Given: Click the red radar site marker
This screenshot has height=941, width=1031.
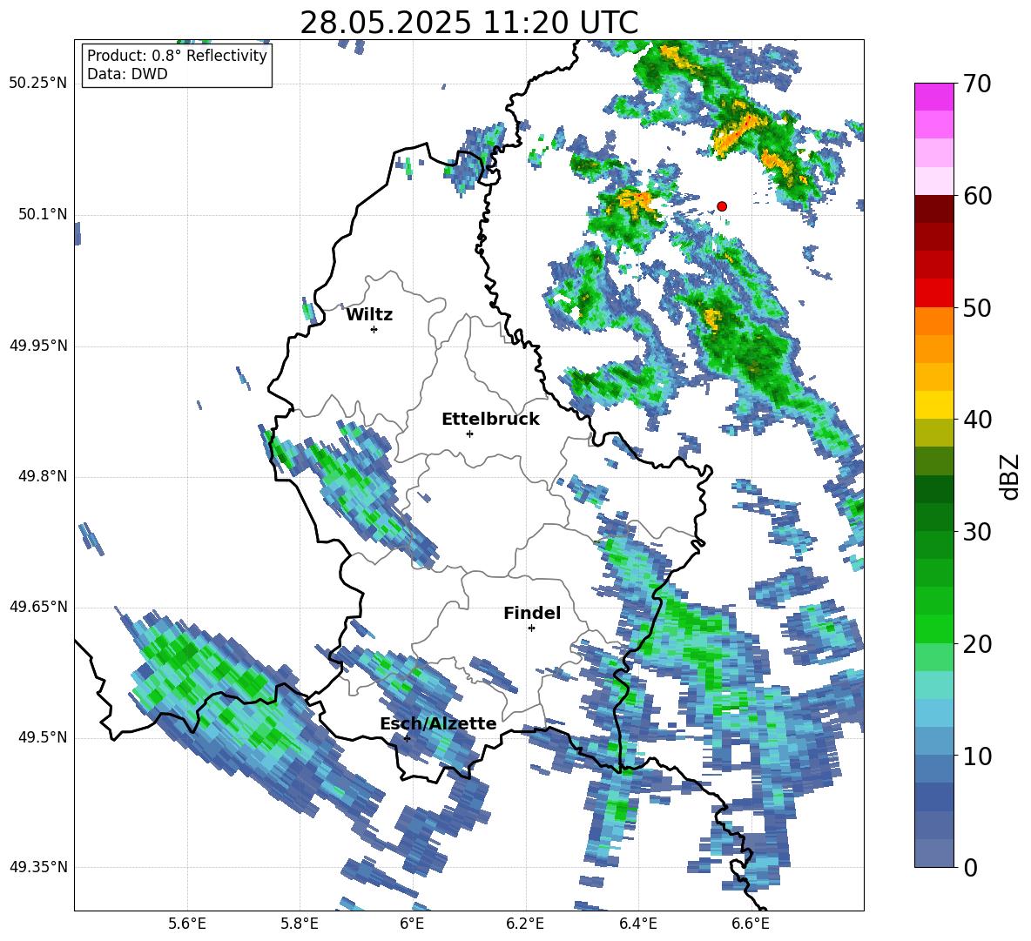Looking at the screenshot, I should click(722, 206).
